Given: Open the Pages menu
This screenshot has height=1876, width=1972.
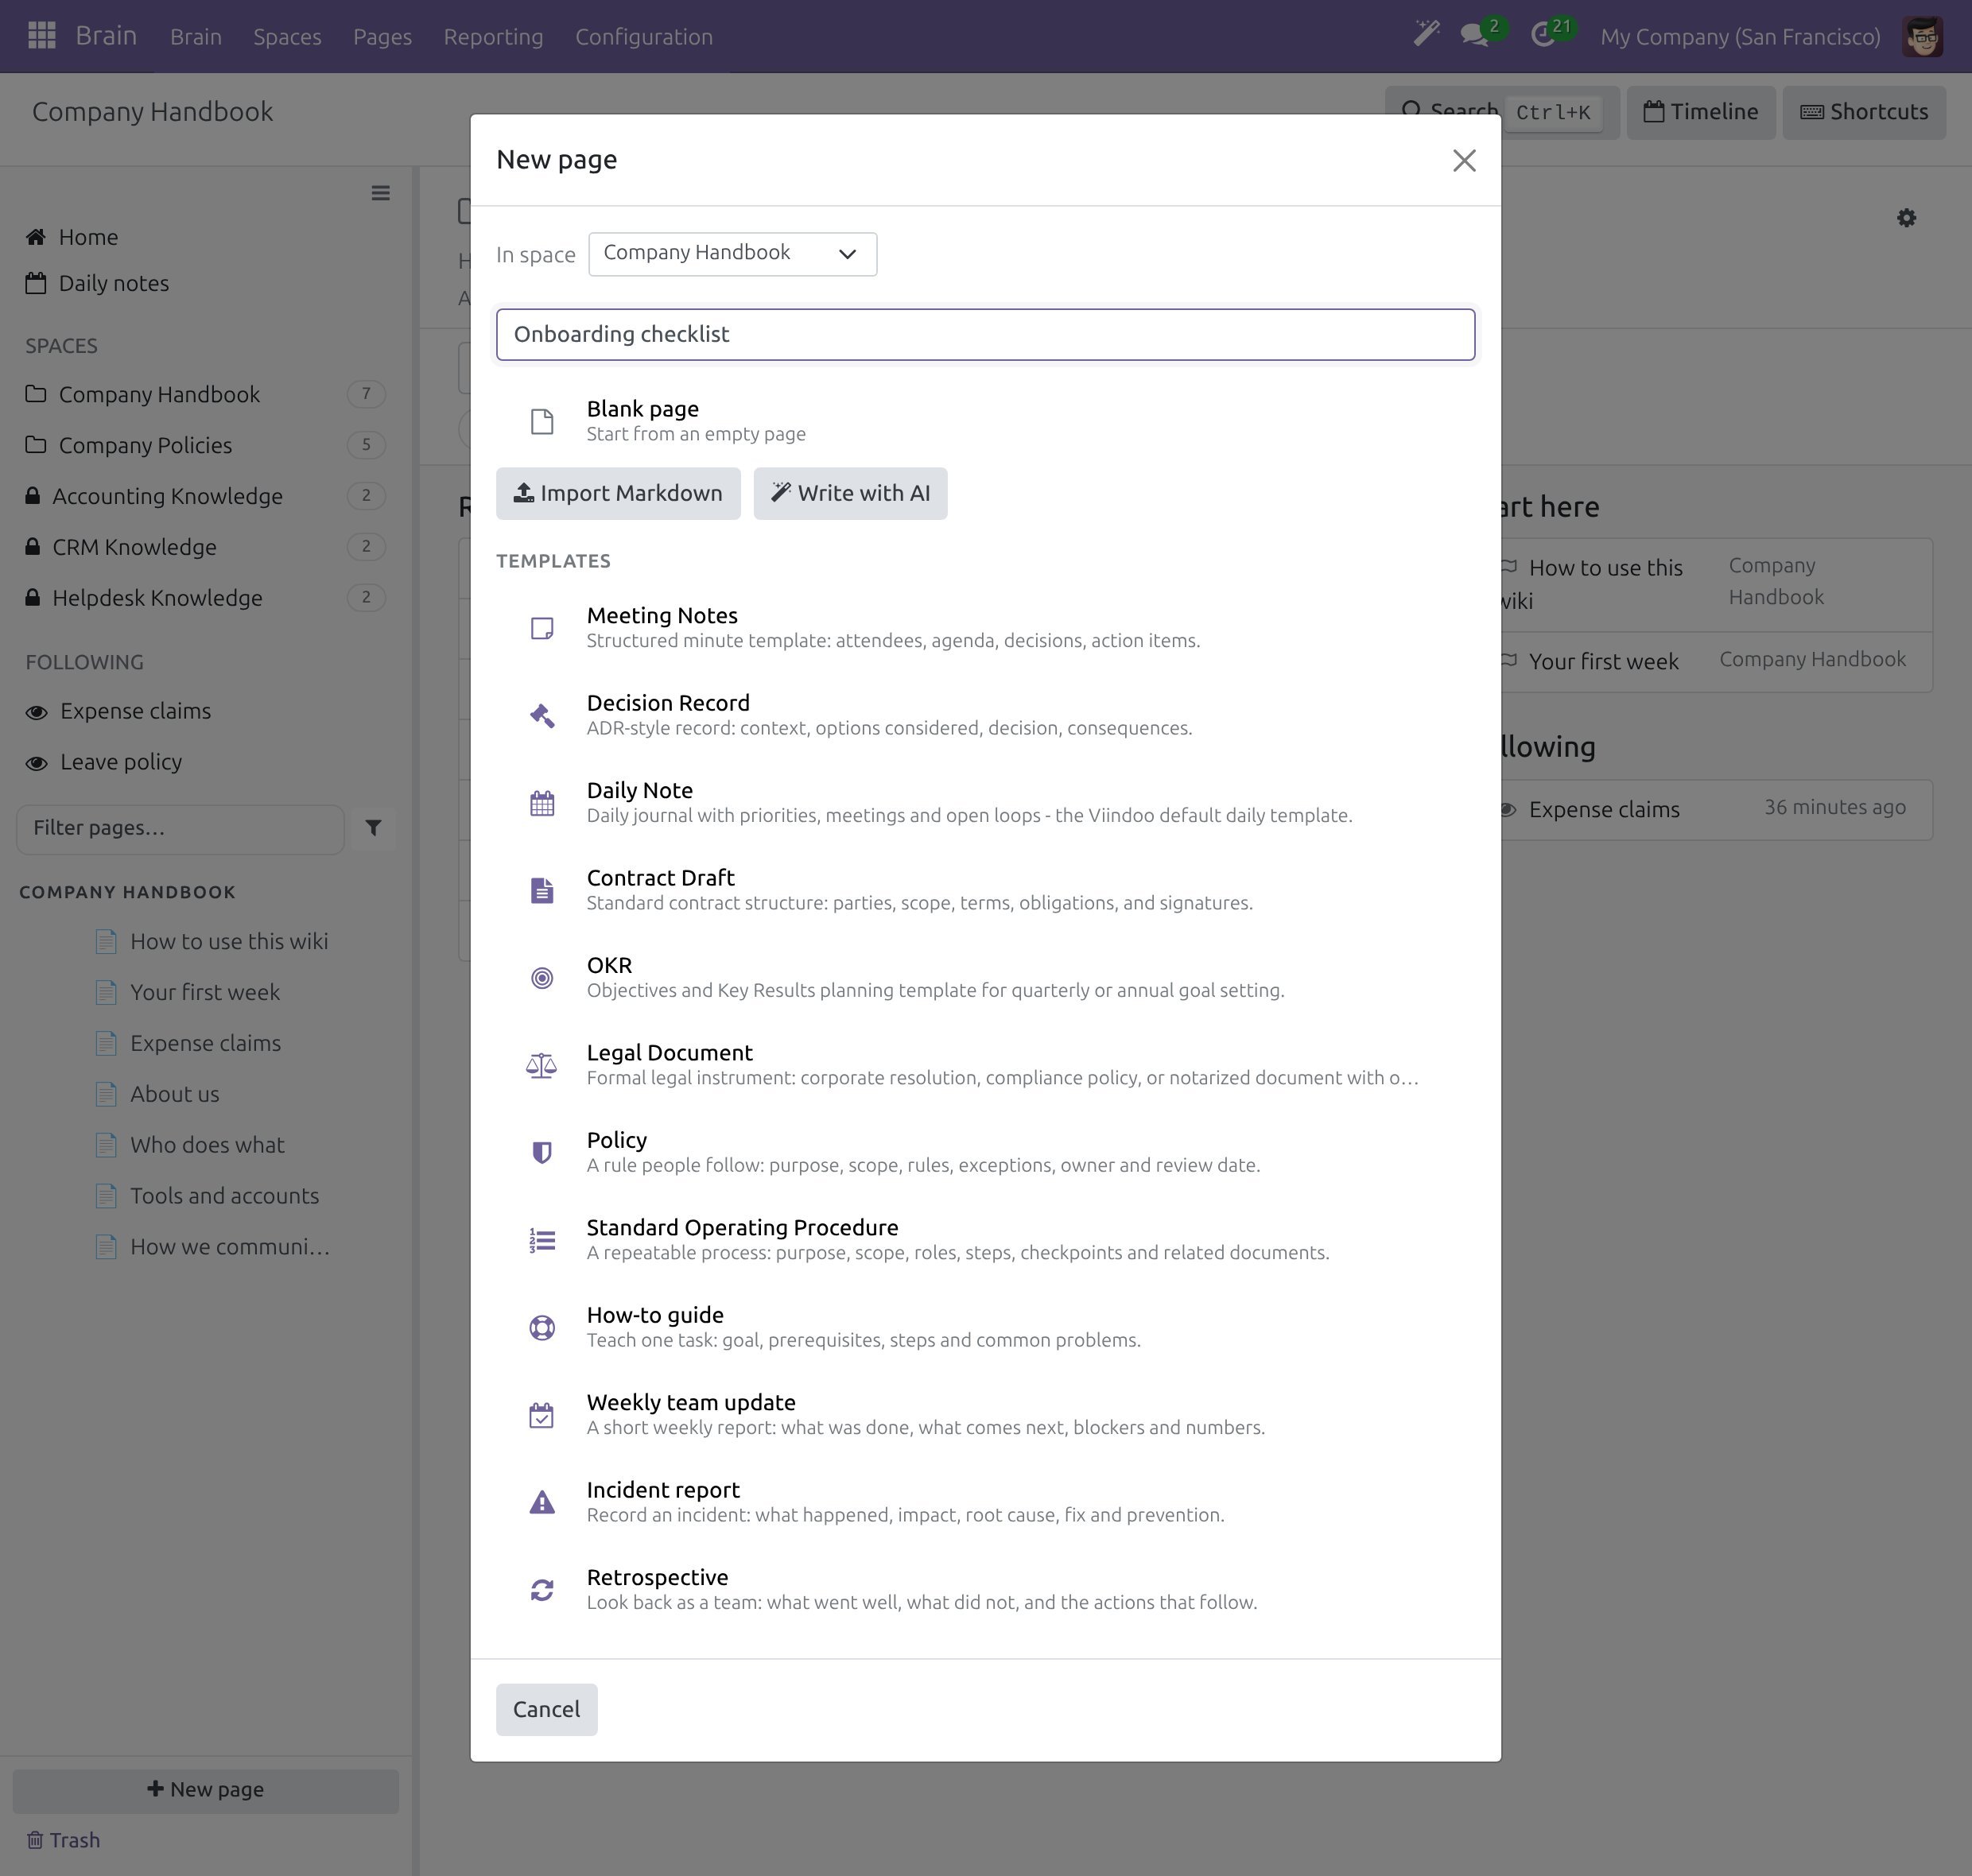Looking at the screenshot, I should (x=382, y=37).
